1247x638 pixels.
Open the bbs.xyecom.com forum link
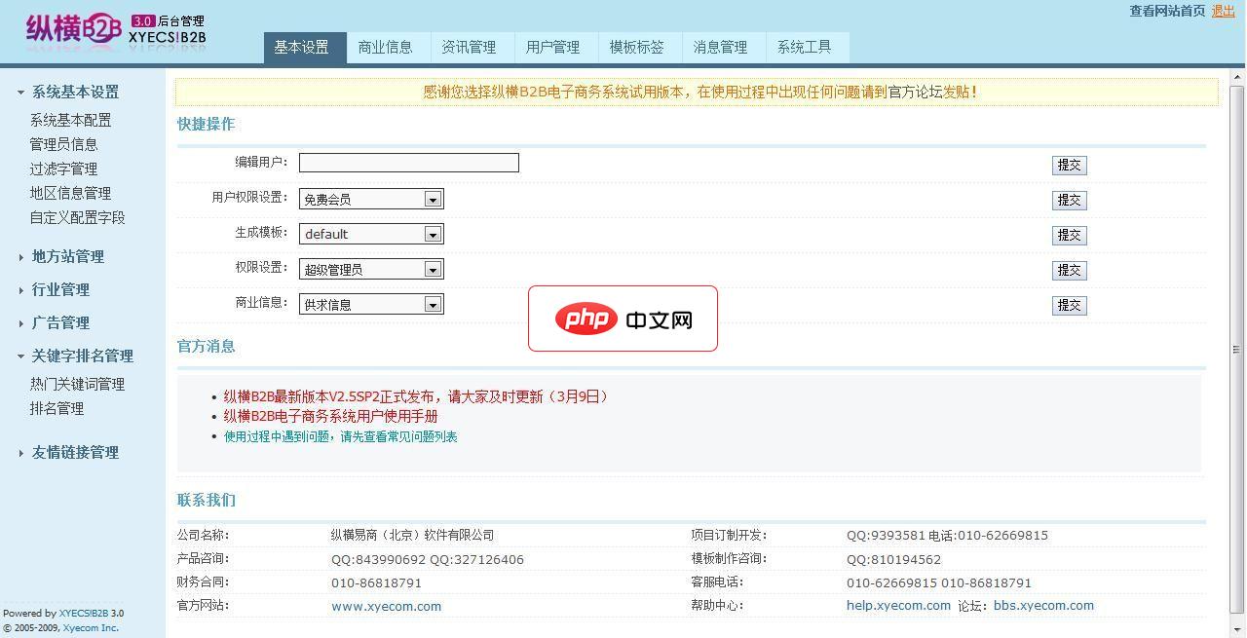1043,606
